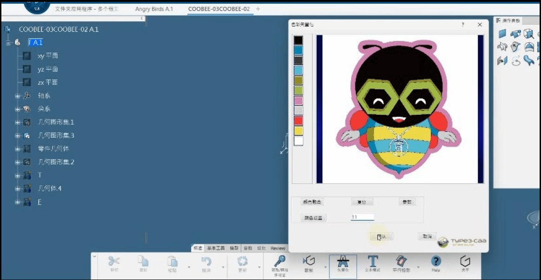Image resolution: width=541 pixels, height=280 pixels.
Task: Click the Copy documents icon in the bottom toolbar
Action: [143, 261]
